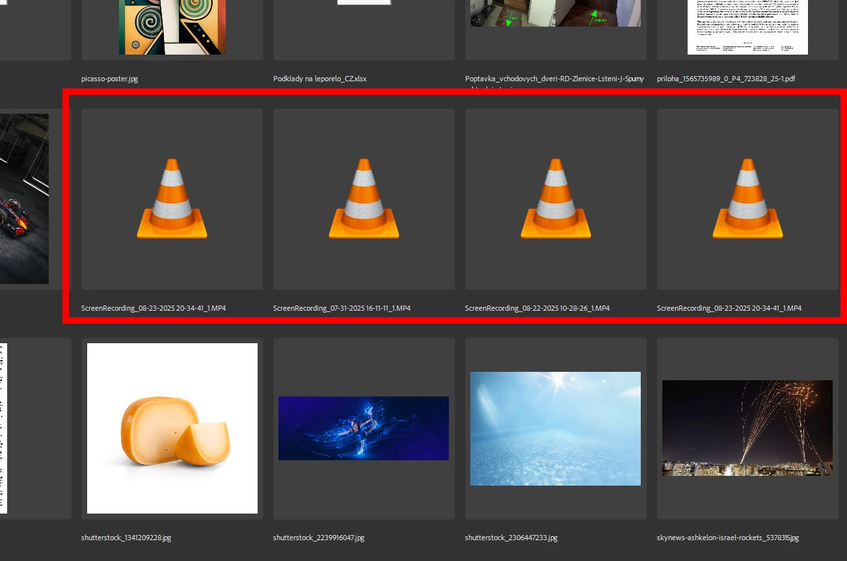Click file name skynews-ashkelon-israel-rockets_5378315.jpg

pyautogui.click(x=728, y=538)
